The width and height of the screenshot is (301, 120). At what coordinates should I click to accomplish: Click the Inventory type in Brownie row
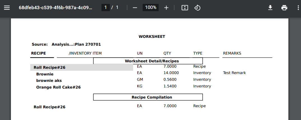tap(202, 73)
